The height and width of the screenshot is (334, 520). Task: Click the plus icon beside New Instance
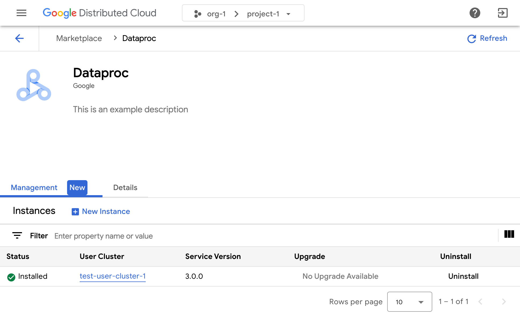pos(75,211)
